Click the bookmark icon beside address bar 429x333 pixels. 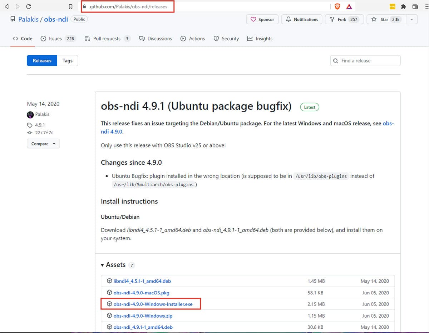click(x=71, y=6)
